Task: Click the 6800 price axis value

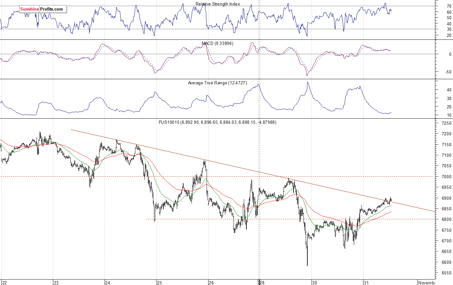Action: click(x=446, y=220)
